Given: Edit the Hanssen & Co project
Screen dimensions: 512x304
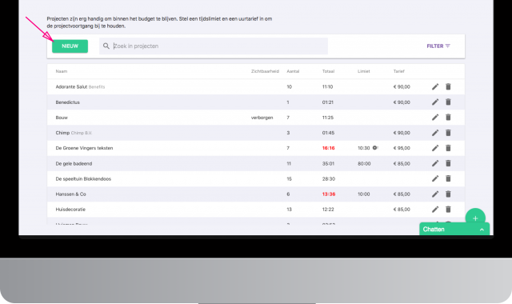Looking at the screenshot, I should (435, 194).
